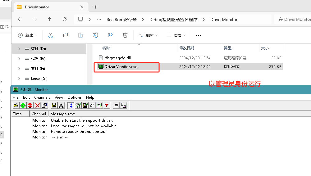Expand the chevron after RealBom寄存器 breadcrumb
Viewport: 311px width, 176px height.
pos(143,20)
